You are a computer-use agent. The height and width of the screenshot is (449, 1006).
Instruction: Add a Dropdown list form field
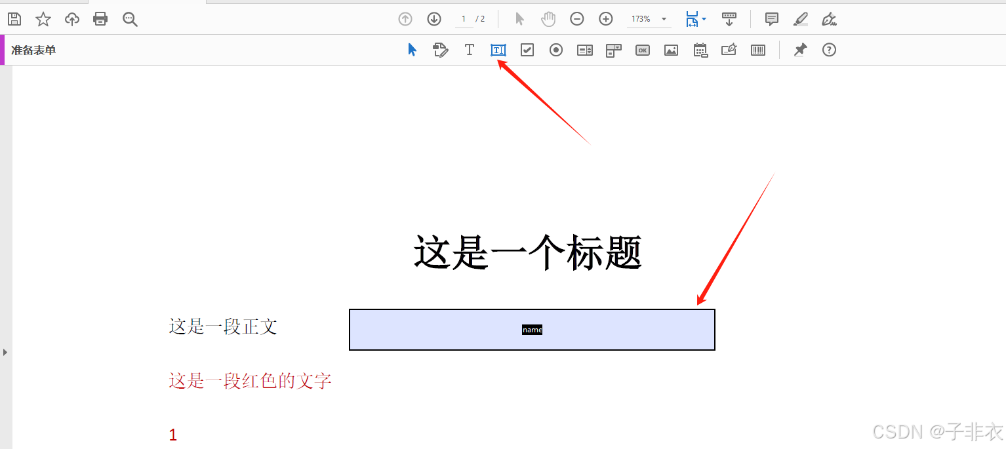[x=613, y=50]
